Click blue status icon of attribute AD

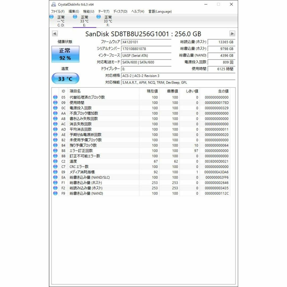click(x=55, y=129)
